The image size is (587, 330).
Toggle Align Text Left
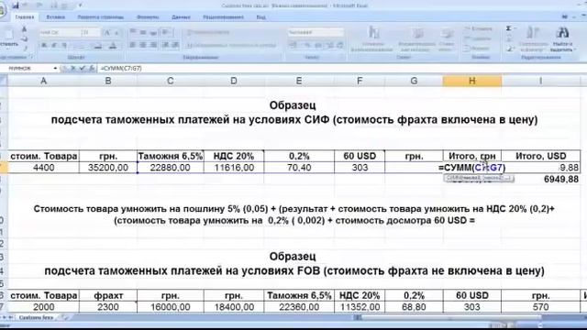133,45
